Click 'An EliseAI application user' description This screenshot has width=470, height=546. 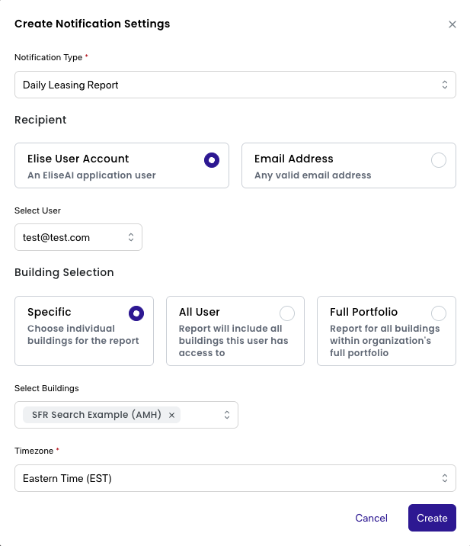[x=91, y=175]
